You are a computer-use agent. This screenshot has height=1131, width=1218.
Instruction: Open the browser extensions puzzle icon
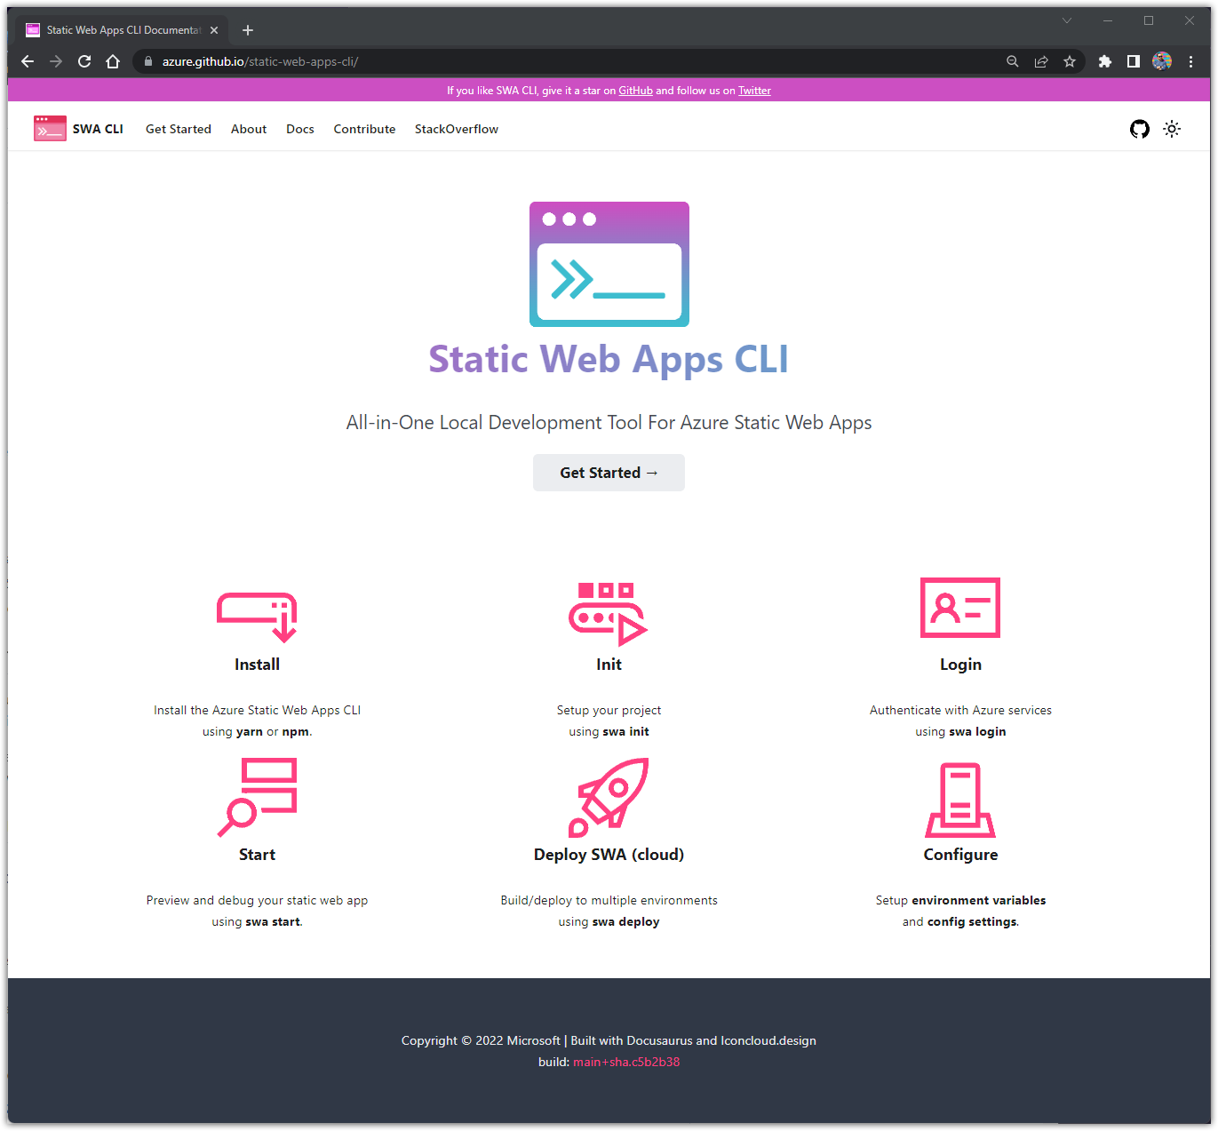click(1105, 61)
